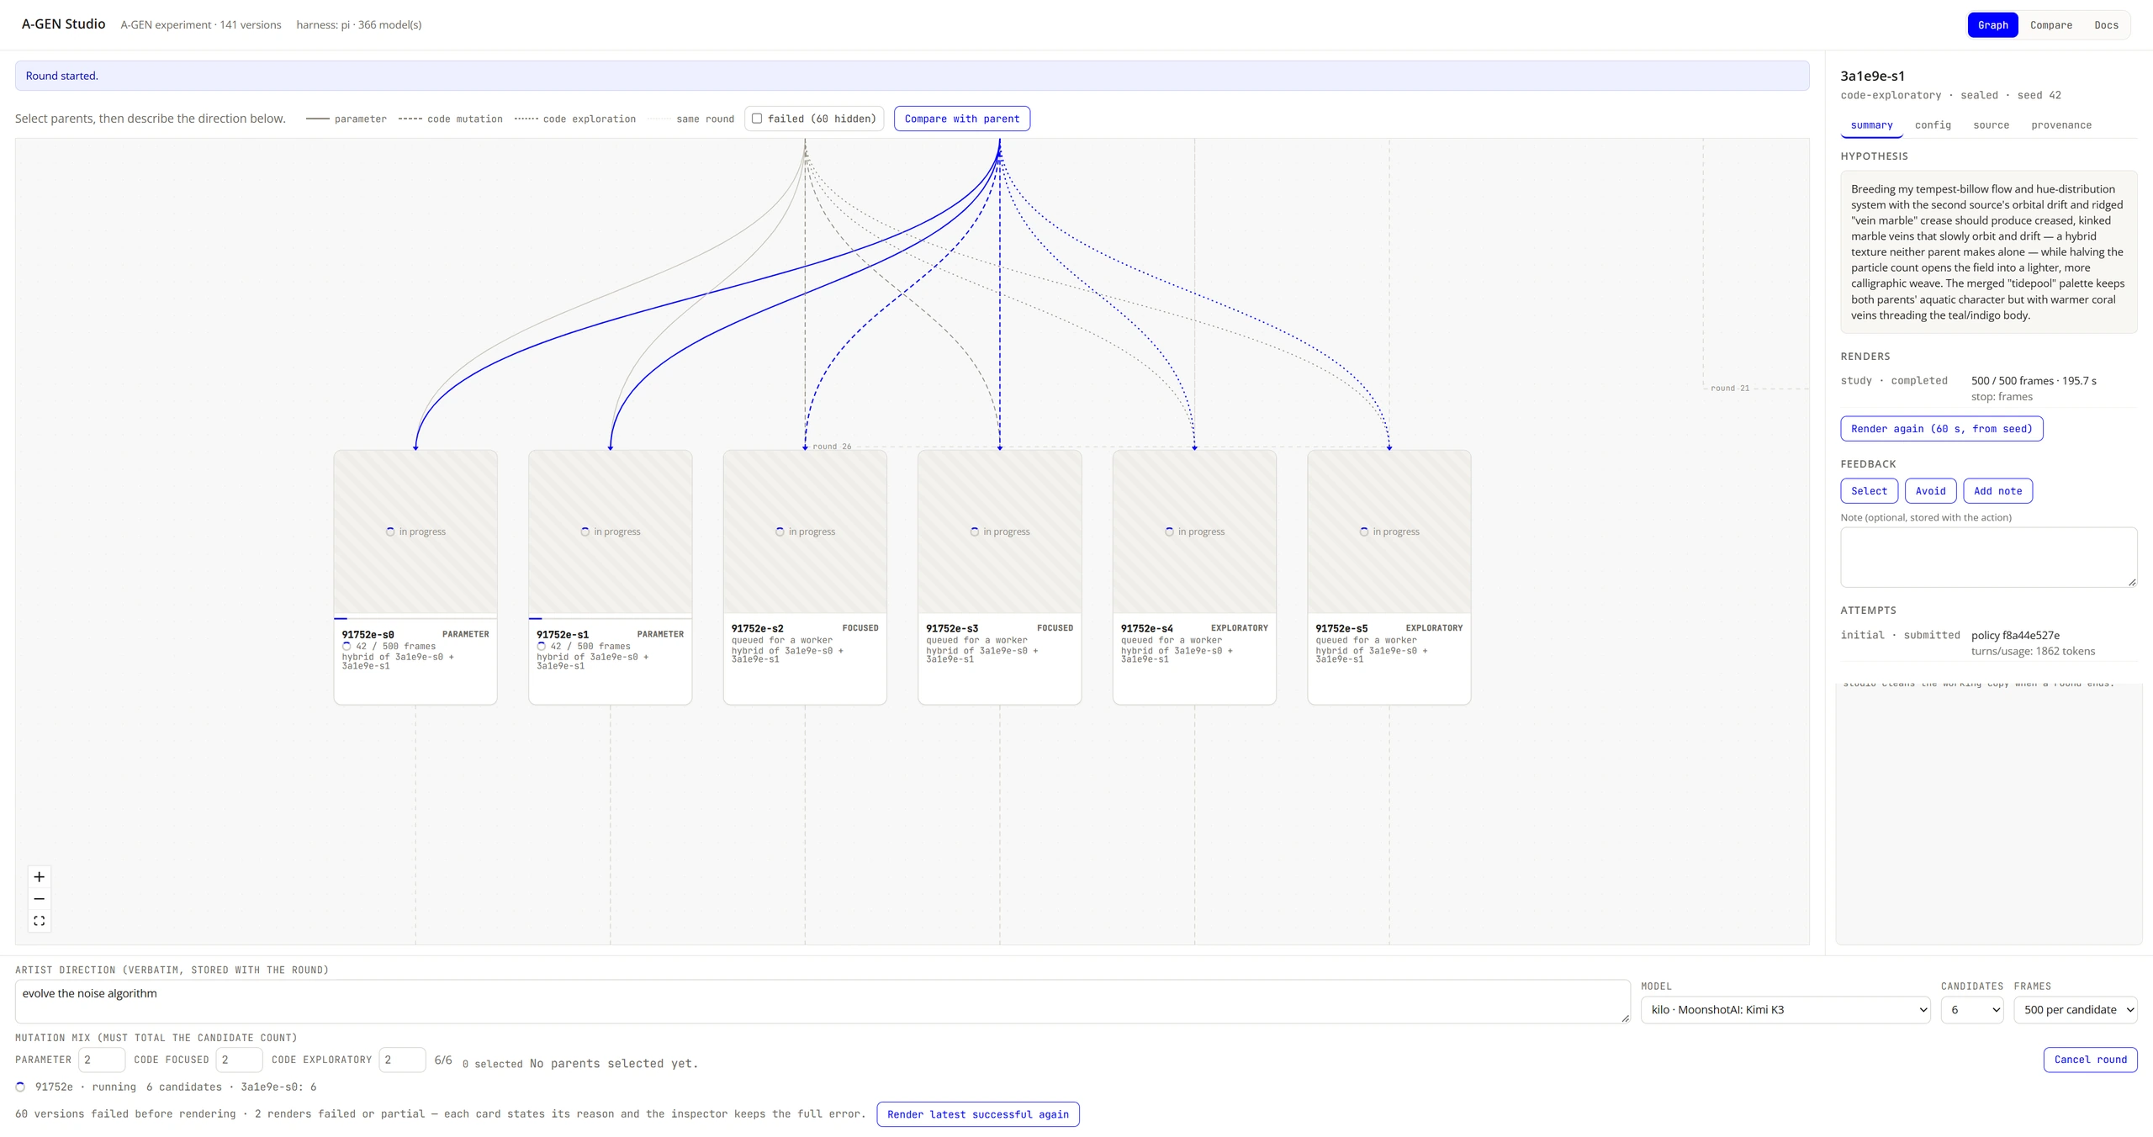Click the 'round 21' label on graph

(x=1730, y=389)
